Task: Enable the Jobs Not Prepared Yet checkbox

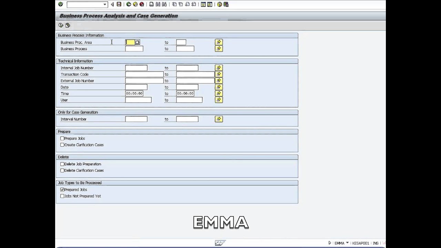Action: tap(62, 196)
